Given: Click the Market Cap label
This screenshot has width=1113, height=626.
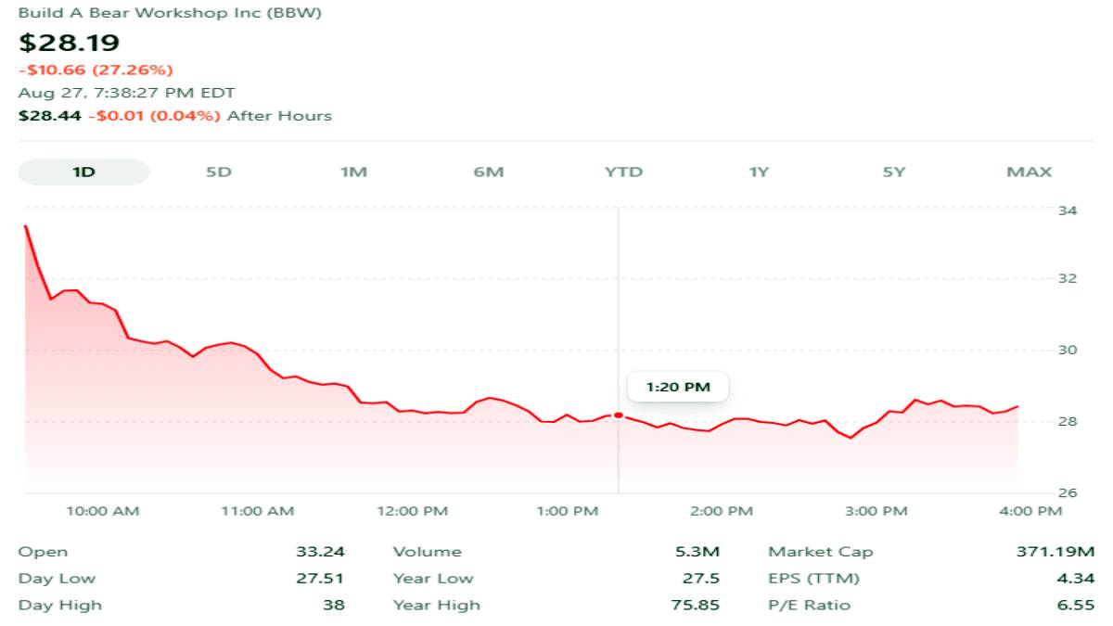Looking at the screenshot, I should pyautogui.click(x=820, y=552).
